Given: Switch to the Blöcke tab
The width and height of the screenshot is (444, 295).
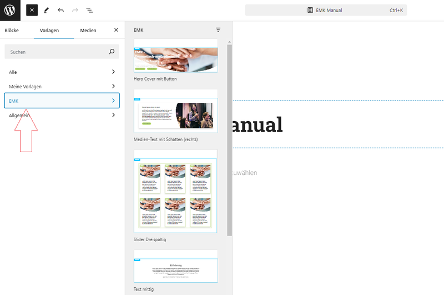Looking at the screenshot, I should click(12, 31).
